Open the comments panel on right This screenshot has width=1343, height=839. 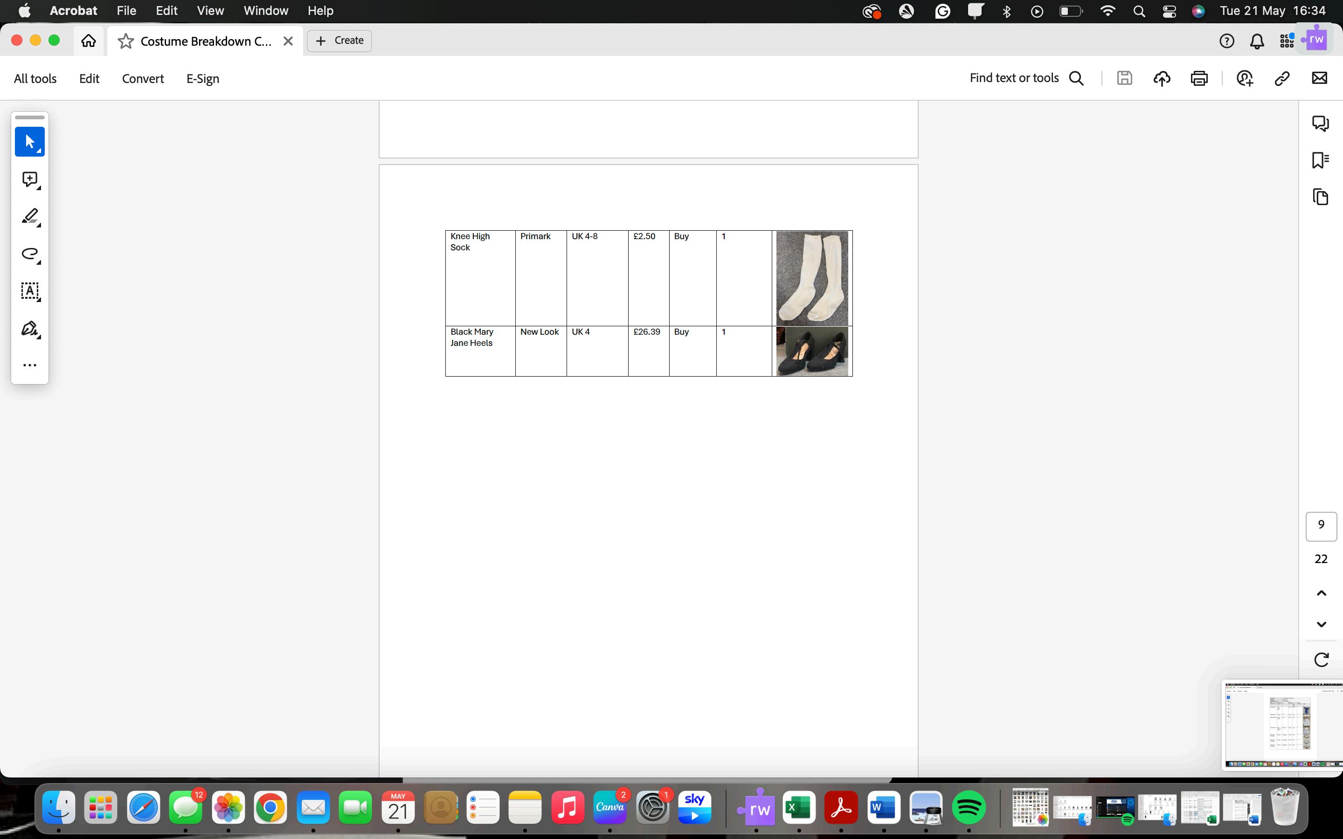[1320, 123]
